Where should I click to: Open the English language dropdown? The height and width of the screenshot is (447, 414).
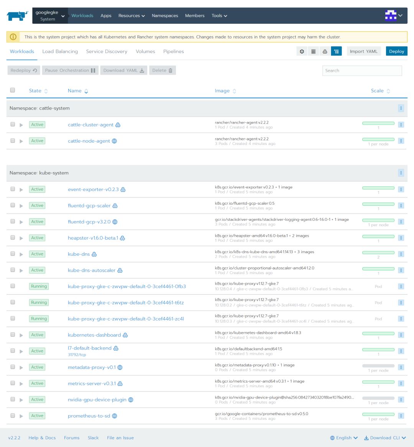pyautogui.click(x=344, y=438)
